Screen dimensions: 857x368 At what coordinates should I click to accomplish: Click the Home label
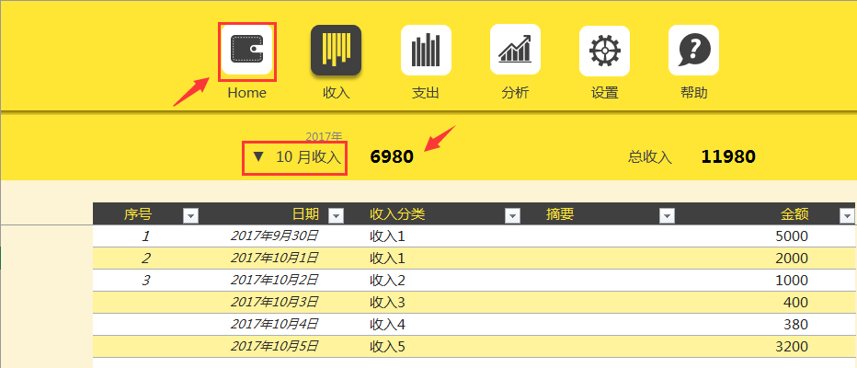point(247,92)
